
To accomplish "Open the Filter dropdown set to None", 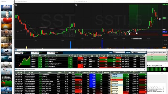I will tap(119, 52).
